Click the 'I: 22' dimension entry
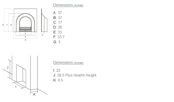Screen dimensions: 174x102 57,70
